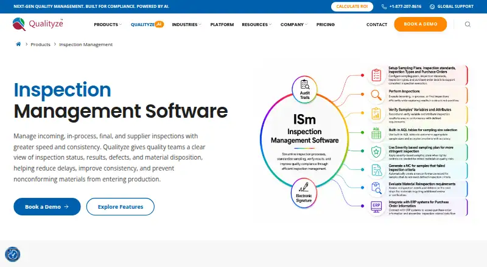Click the top banner tagline text

click(x=91, y=7)
